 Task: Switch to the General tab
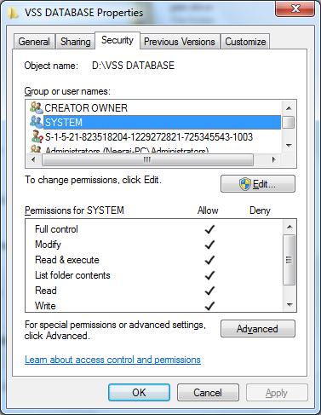tap(34, 42)
